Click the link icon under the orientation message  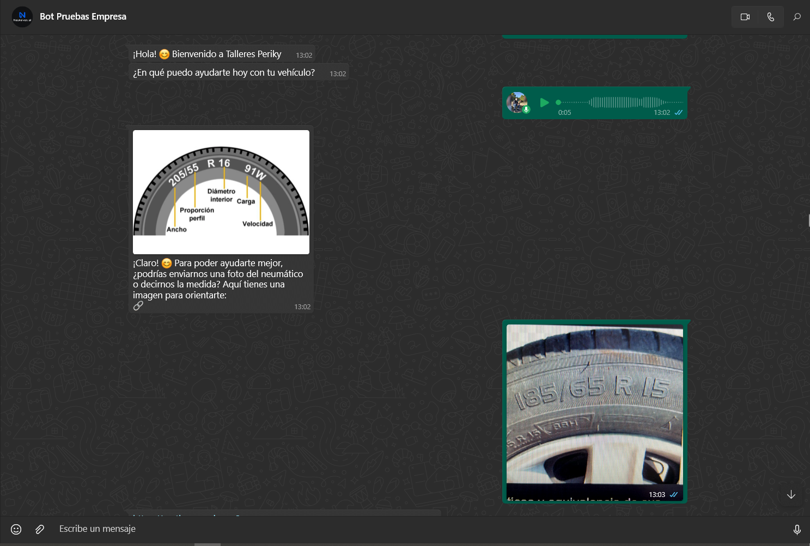[x=138, y=306]
